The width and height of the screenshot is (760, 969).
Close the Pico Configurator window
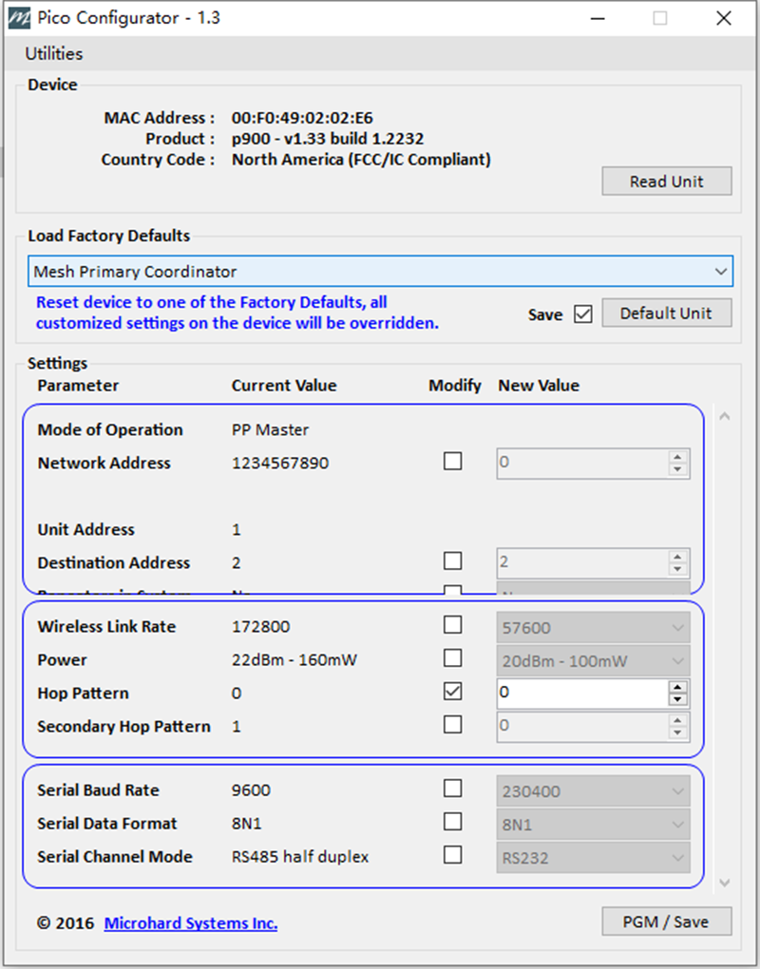pyautogui.click(x=724, y=18)
